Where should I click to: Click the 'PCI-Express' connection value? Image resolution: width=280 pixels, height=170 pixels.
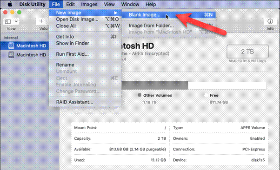(253, 149)
